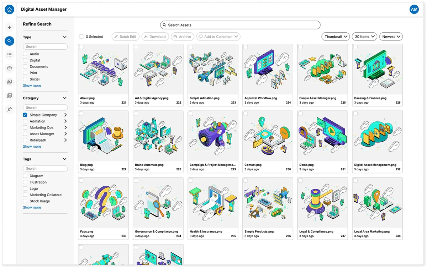Focus the Category filter search box
The width and height of the screenshot is (427, 268).
(45, 108)
